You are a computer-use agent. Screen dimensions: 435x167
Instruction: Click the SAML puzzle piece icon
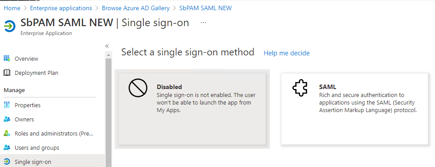pyautogui.click(x=300, y=88)
